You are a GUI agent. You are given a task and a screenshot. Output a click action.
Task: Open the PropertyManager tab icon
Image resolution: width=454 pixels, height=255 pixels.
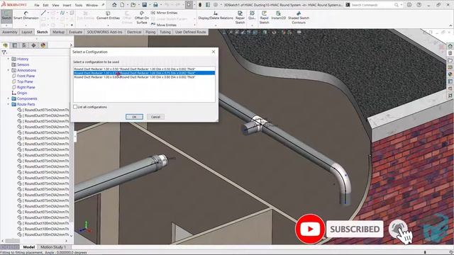click(15, 45)
